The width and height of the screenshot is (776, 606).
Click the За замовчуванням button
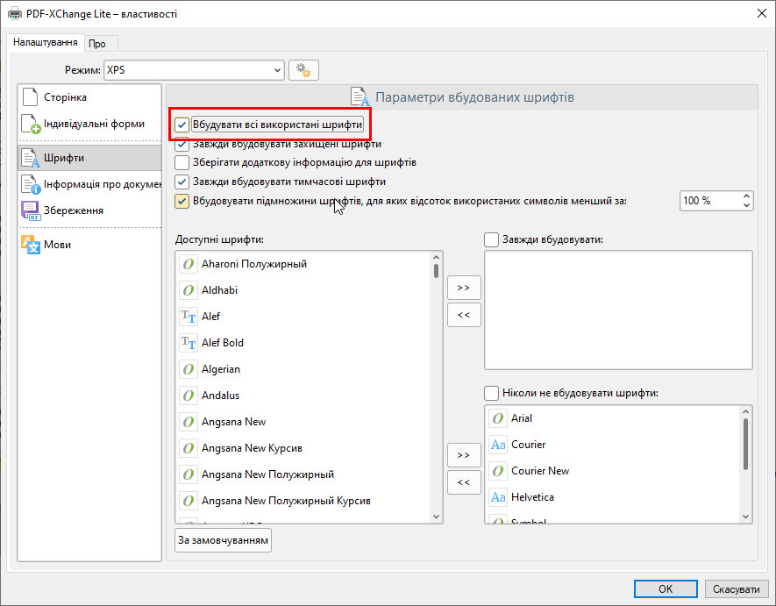pyautogui.click(x=224, y=540)
